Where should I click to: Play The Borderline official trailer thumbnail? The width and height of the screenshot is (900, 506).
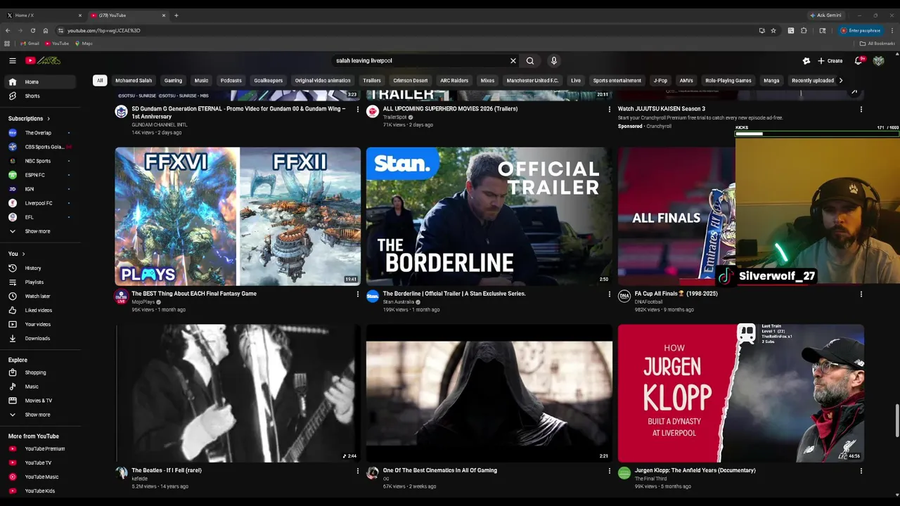coord(489,216)
